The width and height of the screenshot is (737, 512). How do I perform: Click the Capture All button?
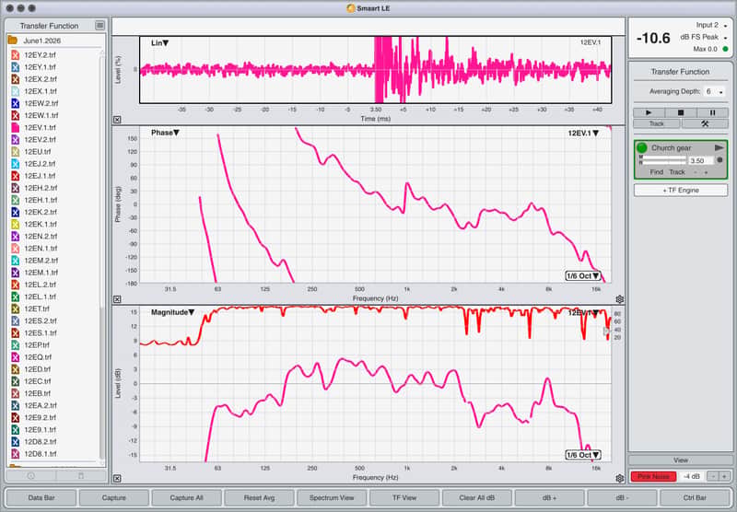pos(187,498)
